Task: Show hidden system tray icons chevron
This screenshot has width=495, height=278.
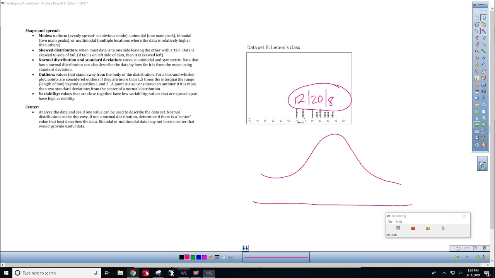Action: [444, 273]
